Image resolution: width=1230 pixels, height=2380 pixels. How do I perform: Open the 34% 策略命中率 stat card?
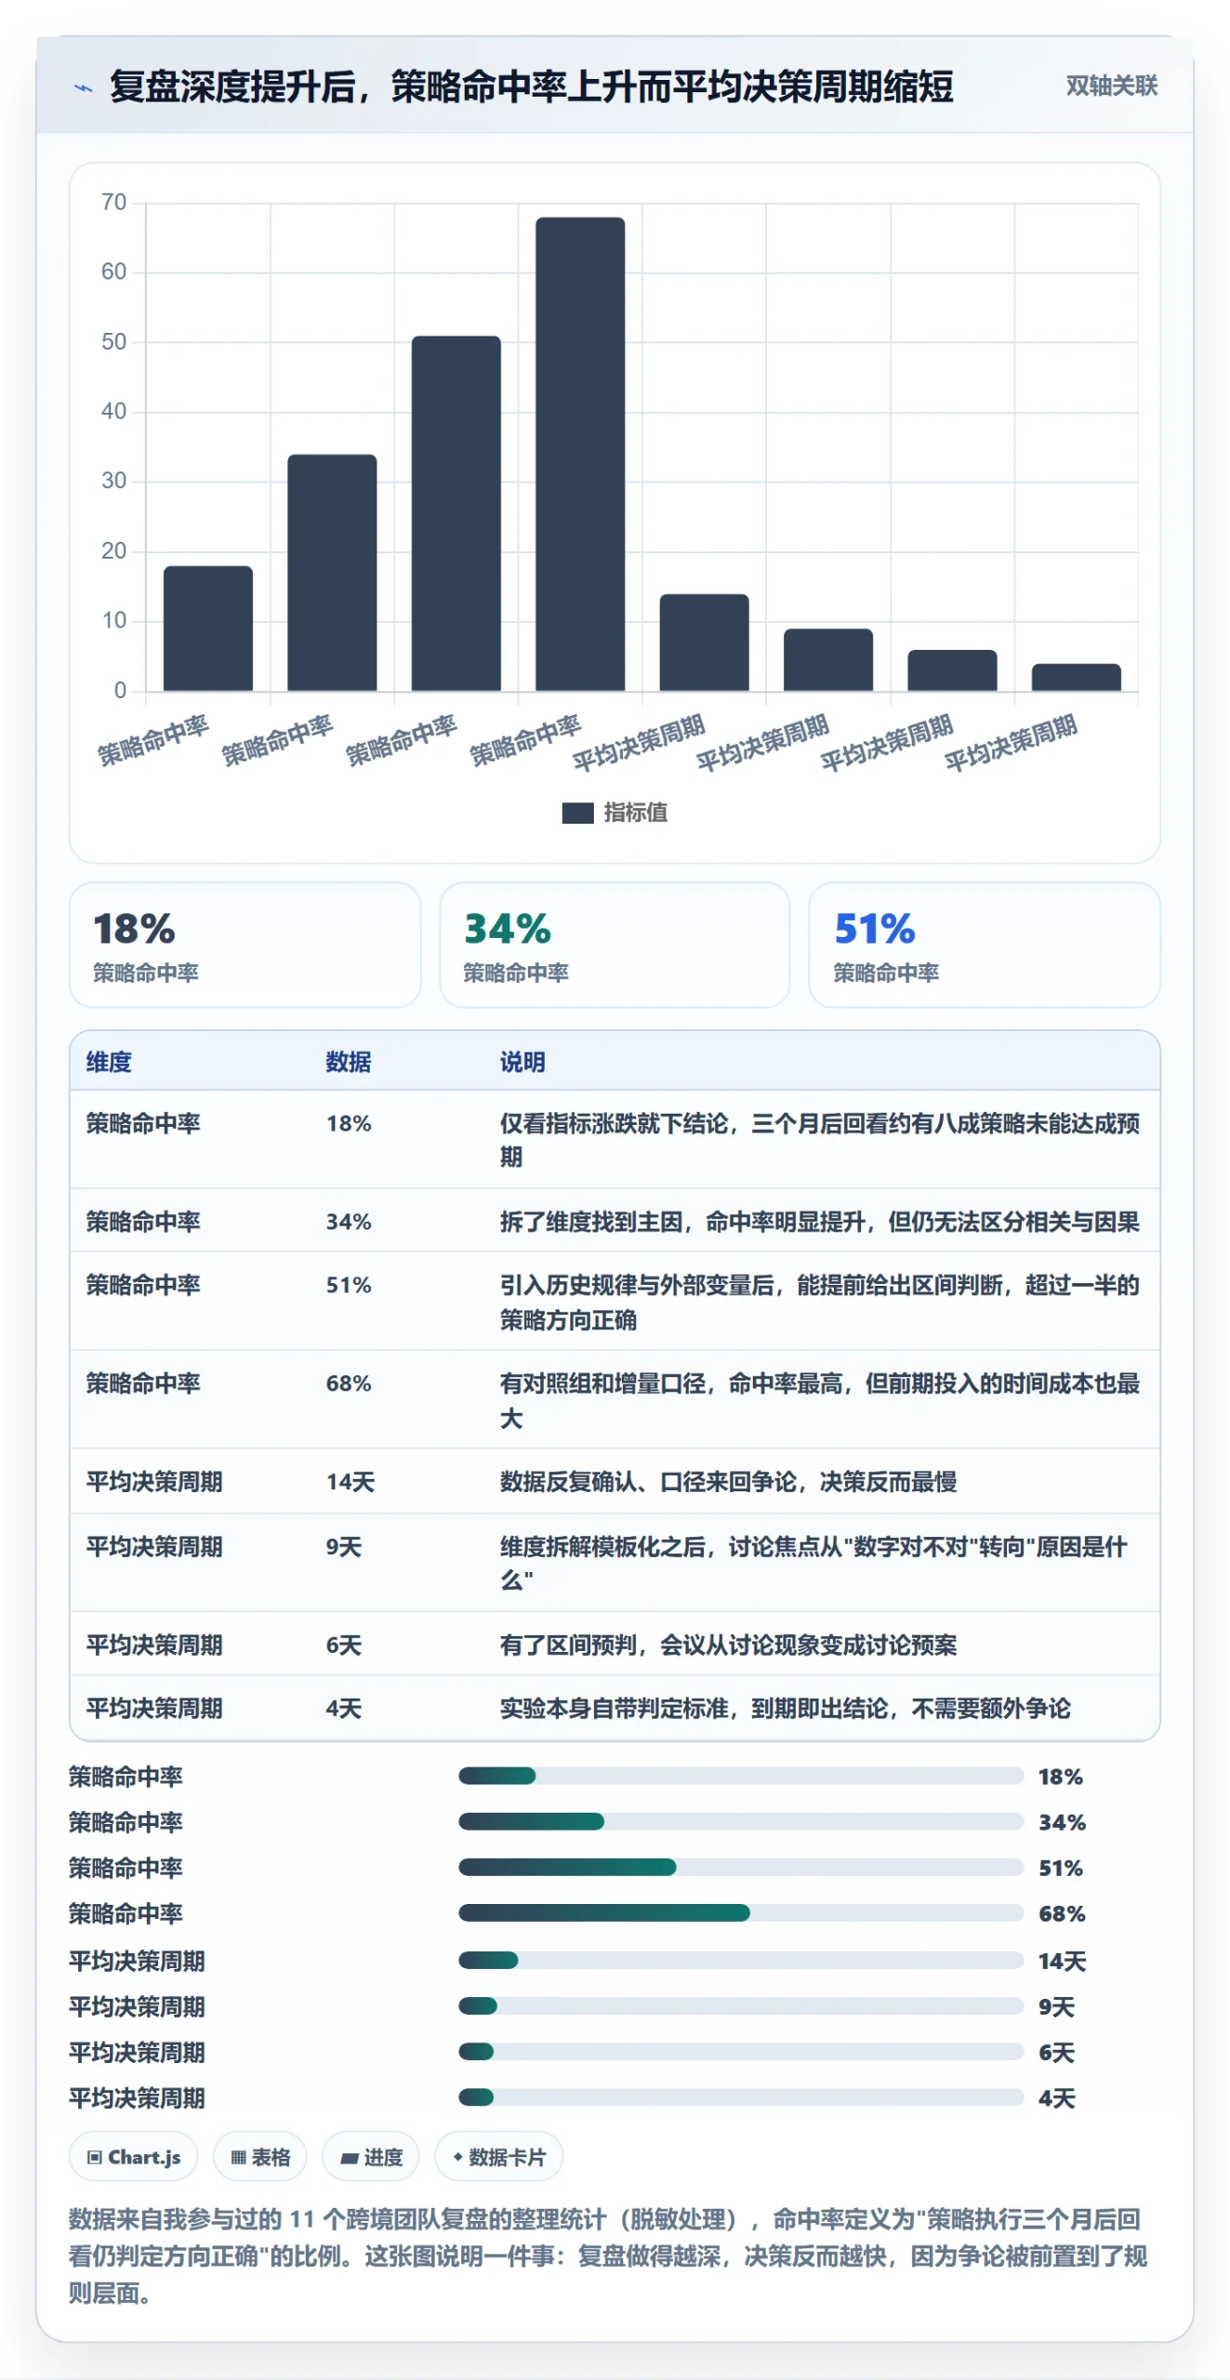[x=615, y=945]
